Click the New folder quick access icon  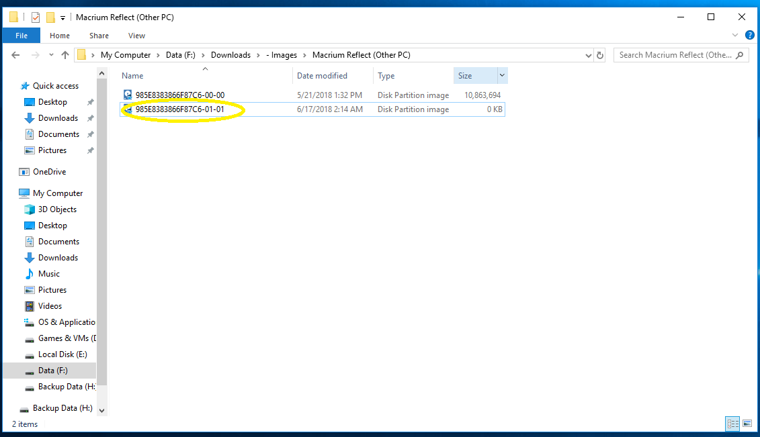pos(50,17)
